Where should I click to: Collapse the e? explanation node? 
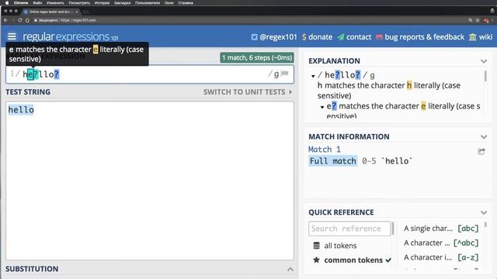click(x=322, y=107)
